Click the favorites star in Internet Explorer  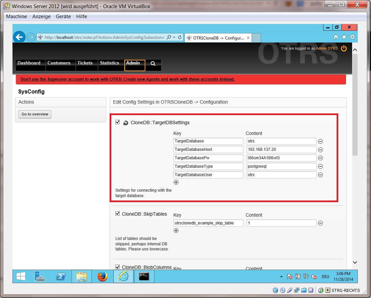[x=344, y=37]
